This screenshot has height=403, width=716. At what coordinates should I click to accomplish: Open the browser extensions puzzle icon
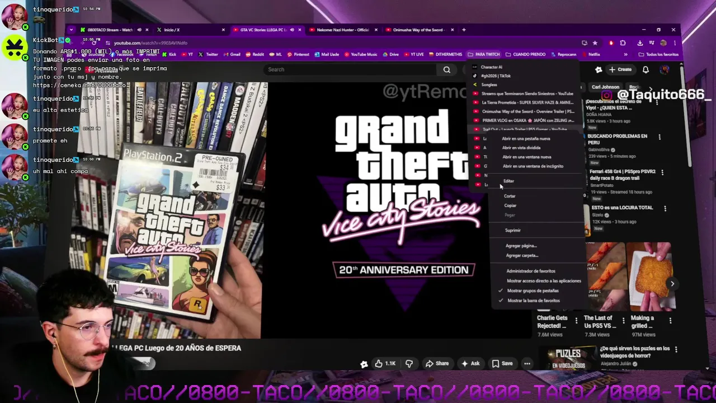tap(623, 43)
